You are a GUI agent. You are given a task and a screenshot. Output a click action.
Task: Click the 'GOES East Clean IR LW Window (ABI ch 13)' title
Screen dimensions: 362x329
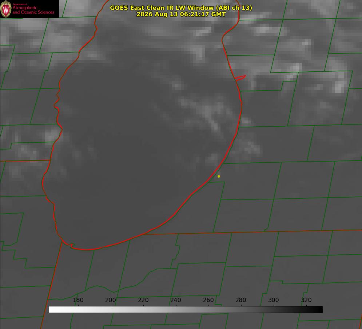pos(181,8)
